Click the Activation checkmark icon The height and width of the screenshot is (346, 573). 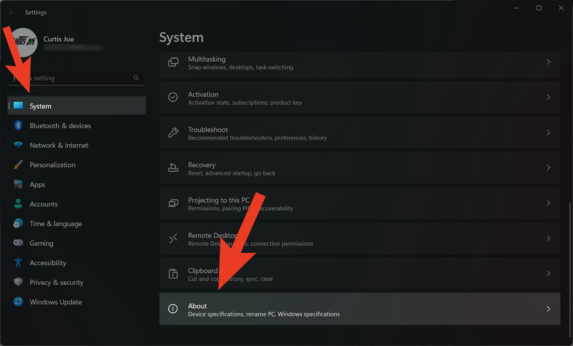tap(173, 97)
